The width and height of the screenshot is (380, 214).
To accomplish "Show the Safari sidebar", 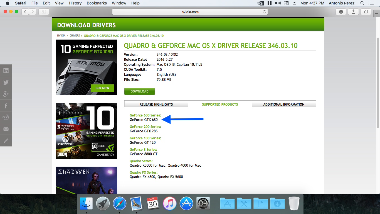I will click(44, 12).
